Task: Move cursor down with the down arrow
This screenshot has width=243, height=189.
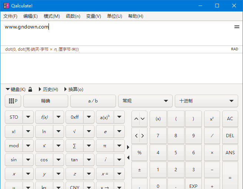Action: 143,119
